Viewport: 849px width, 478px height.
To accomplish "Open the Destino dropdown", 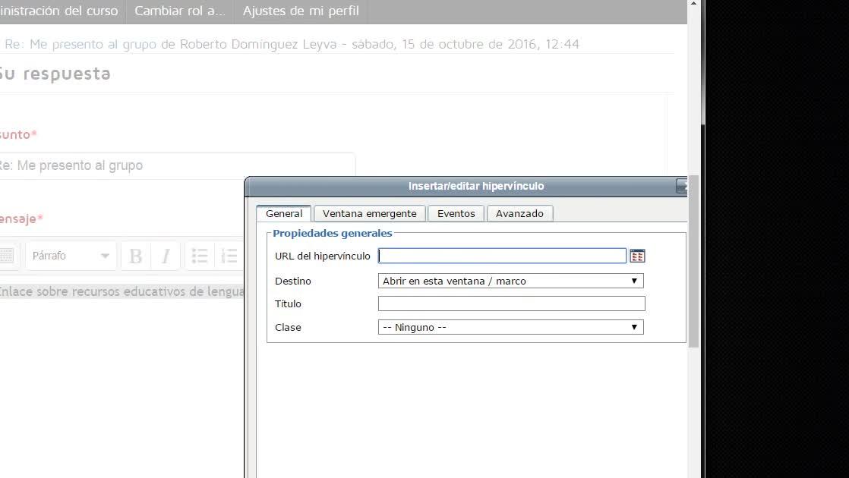I will click(x=510, y=281).
